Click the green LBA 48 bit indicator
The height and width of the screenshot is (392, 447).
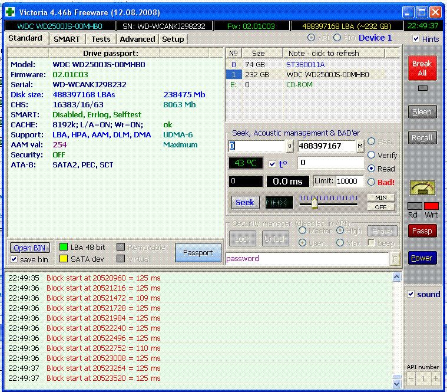[63, 247]
